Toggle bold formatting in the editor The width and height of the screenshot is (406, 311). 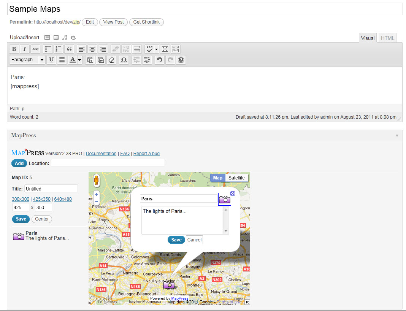click(x=14, y=49)
